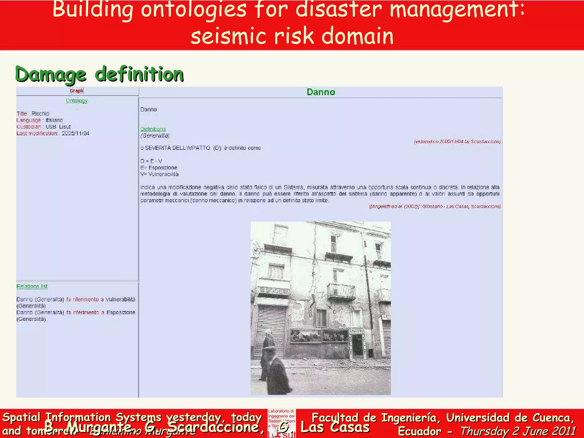Select the 'Custodian : USB Lisut' line
Viewport: 584px width, 438px height.
(x=44, y=127)
